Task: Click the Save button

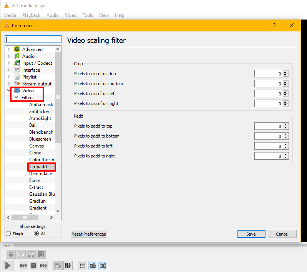Action: pos(251,234)
